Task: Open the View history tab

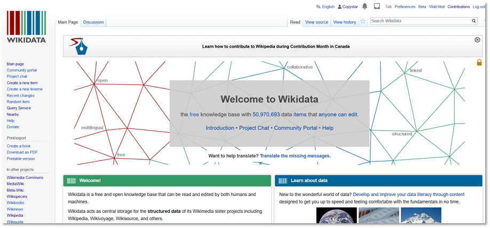Action: pyautogui.click(x=345, y=22)
